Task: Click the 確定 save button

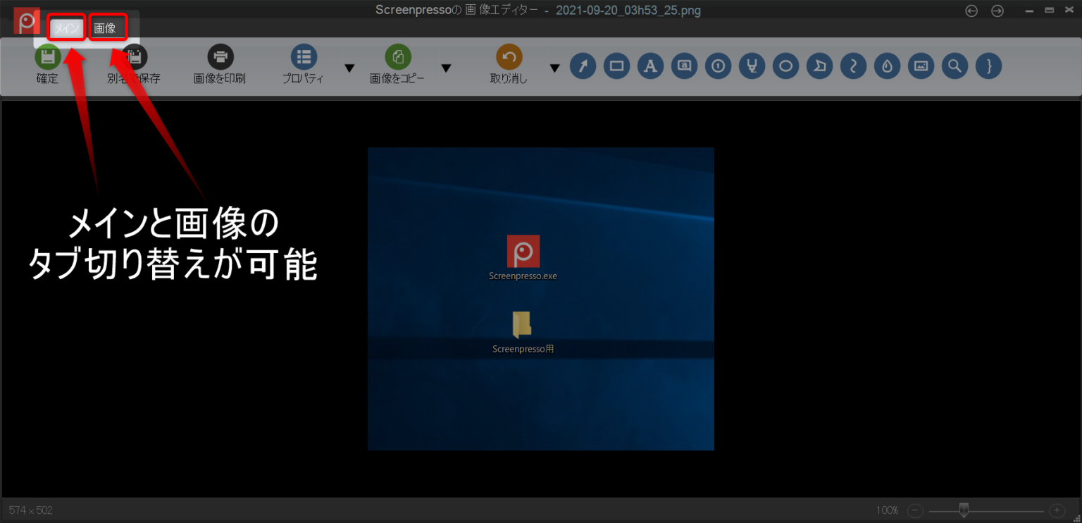Action: (47, 66)
